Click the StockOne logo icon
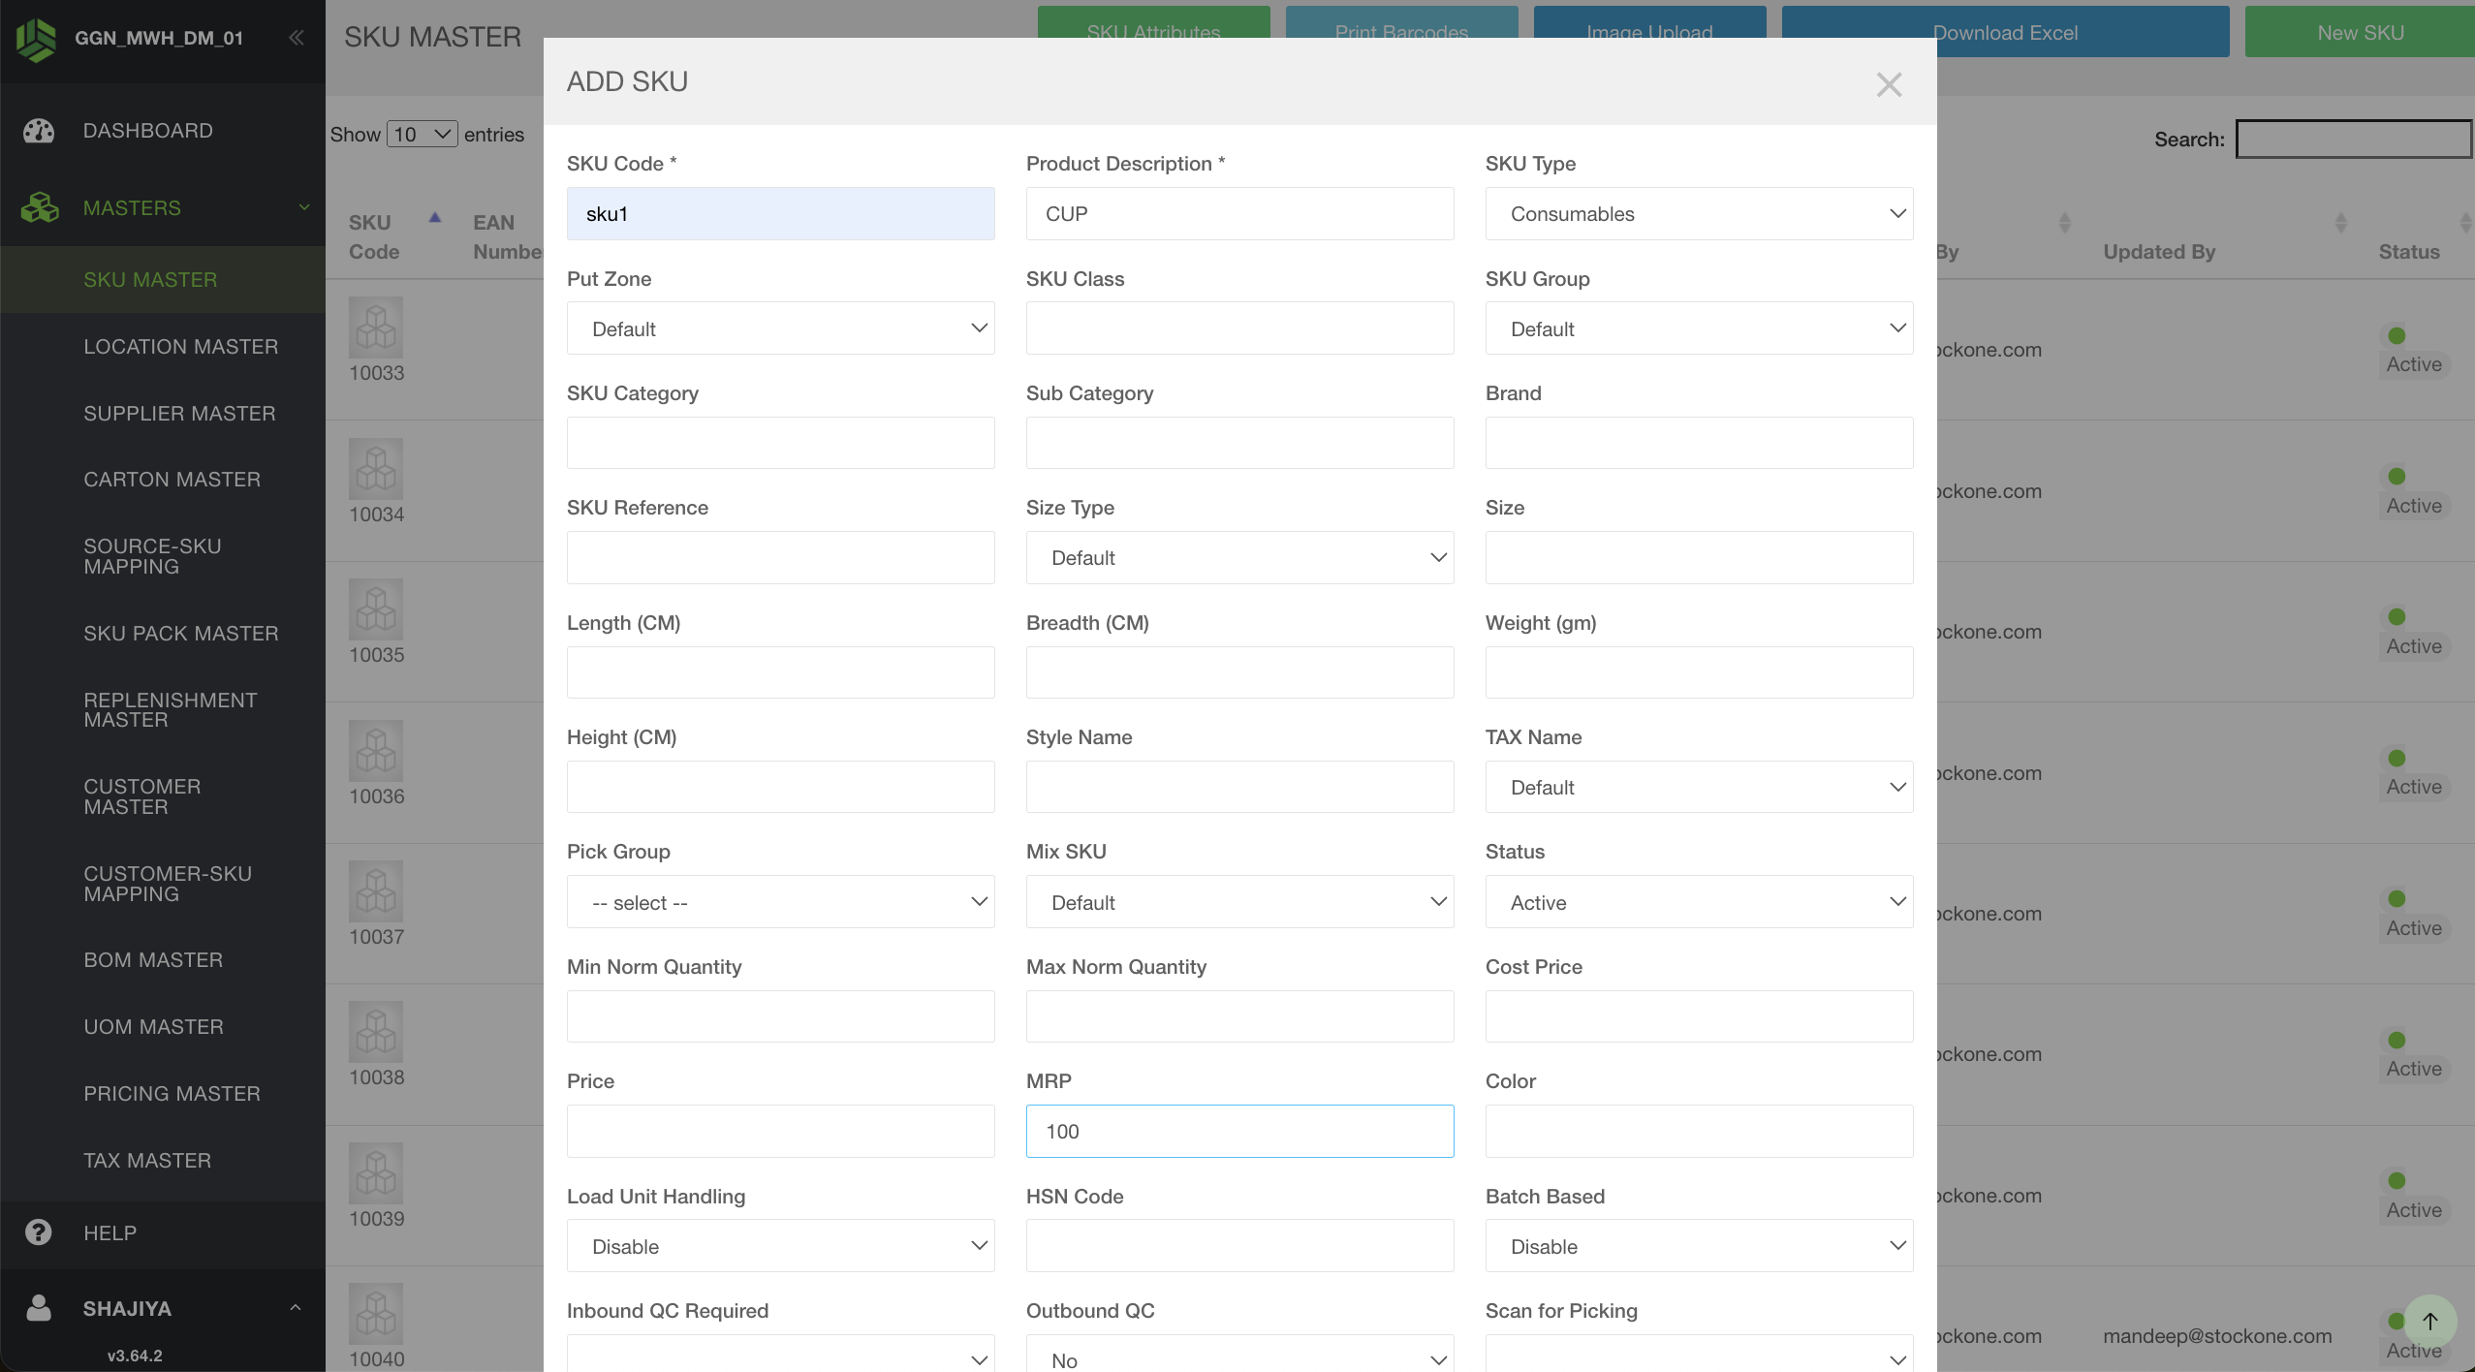The image size is (2475, 1372). pos(37,39)
